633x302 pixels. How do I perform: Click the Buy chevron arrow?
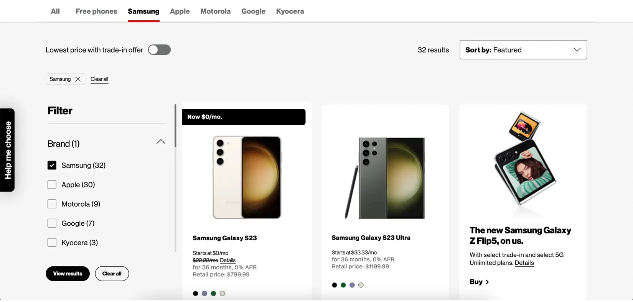[487, 282]
